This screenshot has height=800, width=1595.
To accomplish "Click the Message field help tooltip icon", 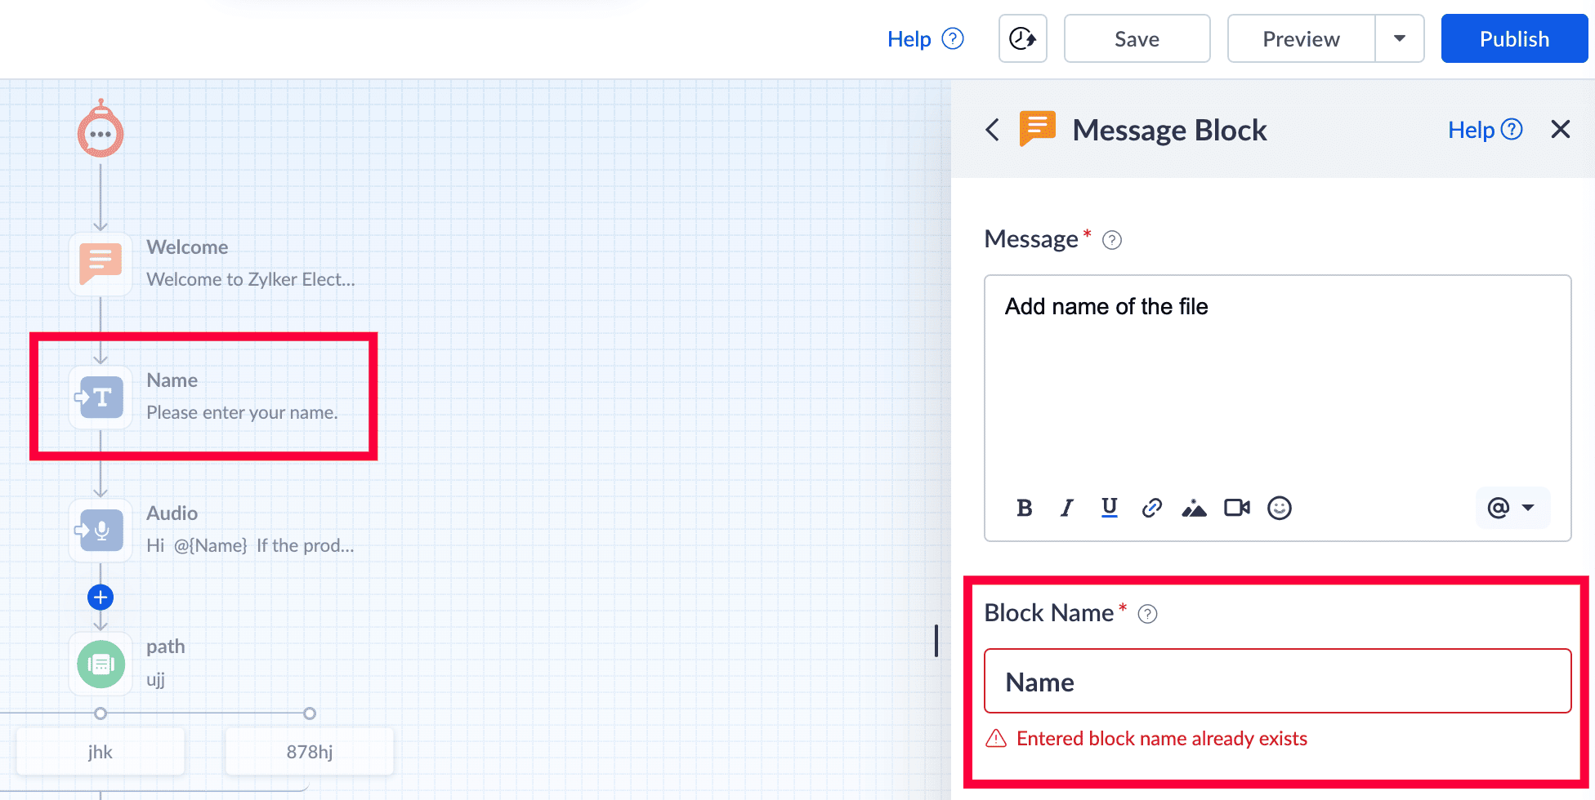I will pyautogui.click(x=1111, y=240).
